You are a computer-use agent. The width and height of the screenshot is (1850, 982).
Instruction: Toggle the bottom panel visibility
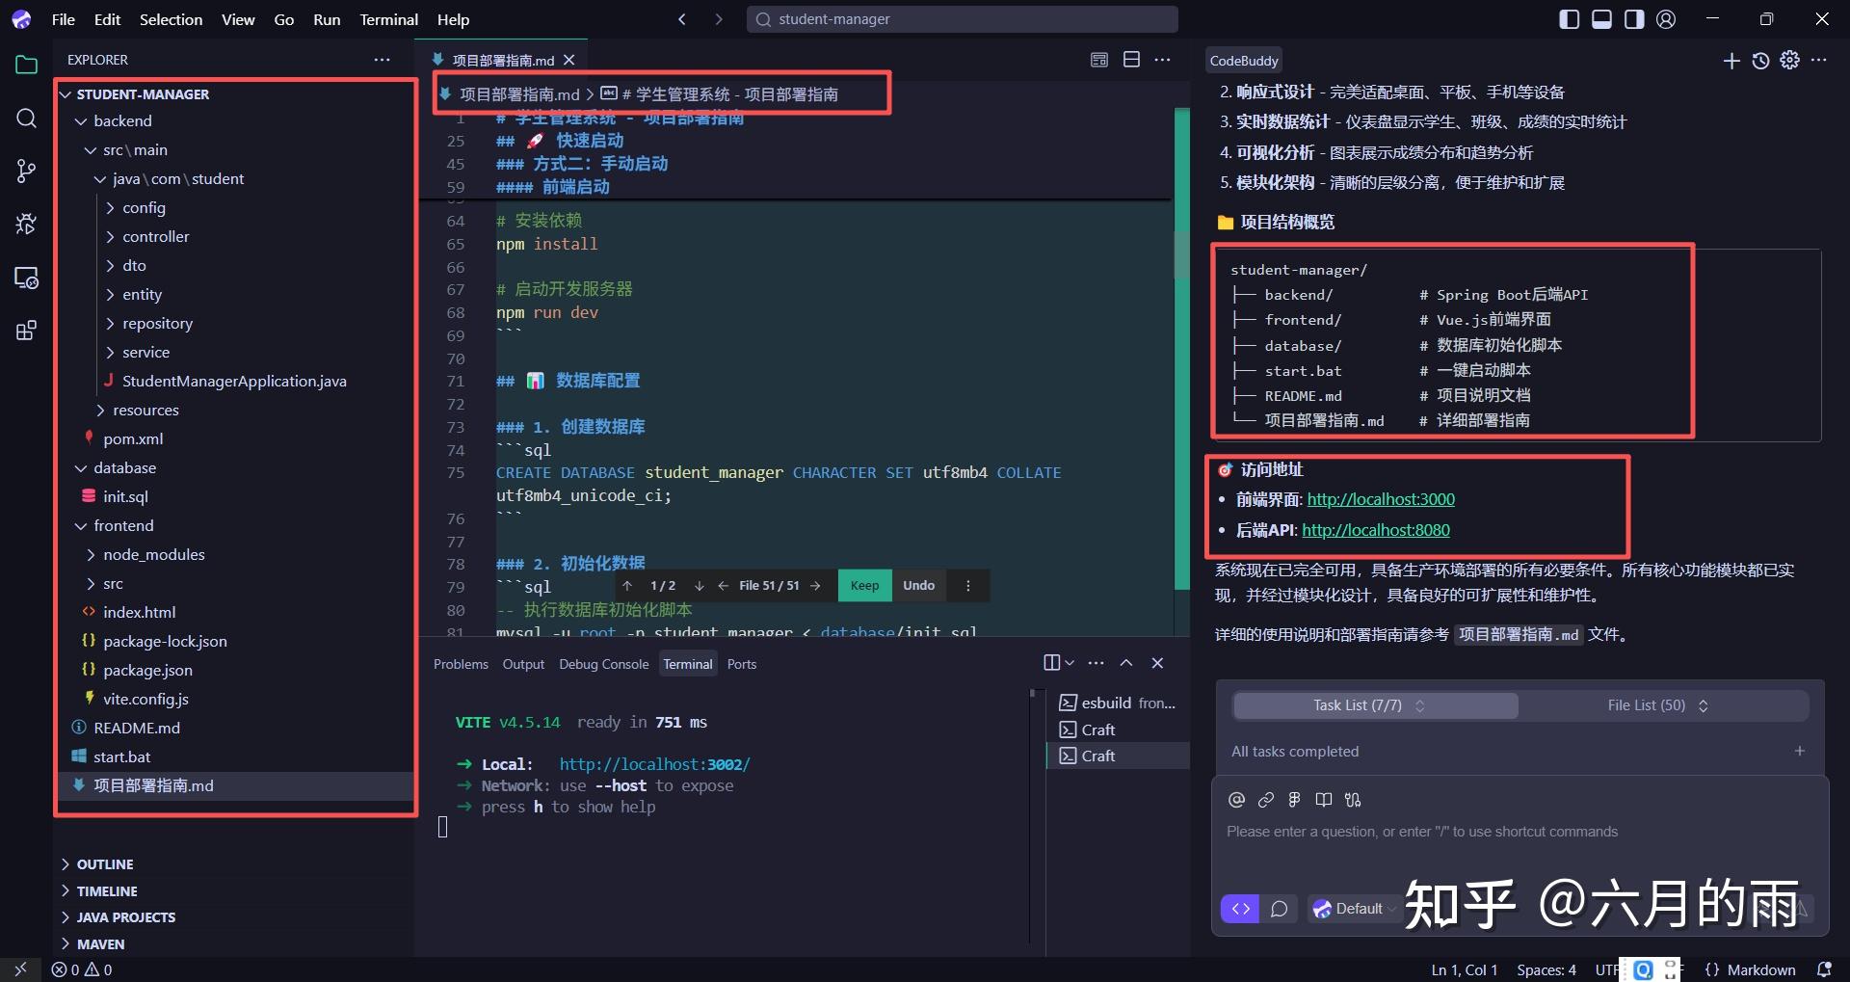pos(1601,18)
